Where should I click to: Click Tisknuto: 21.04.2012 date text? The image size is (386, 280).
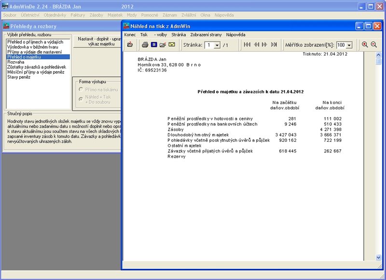[325, 54]
